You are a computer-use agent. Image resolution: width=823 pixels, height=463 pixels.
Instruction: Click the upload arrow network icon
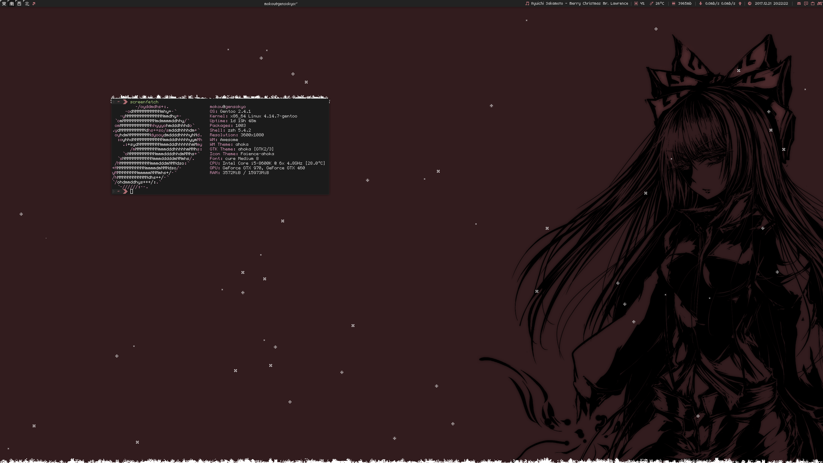[x=740, y=3]
